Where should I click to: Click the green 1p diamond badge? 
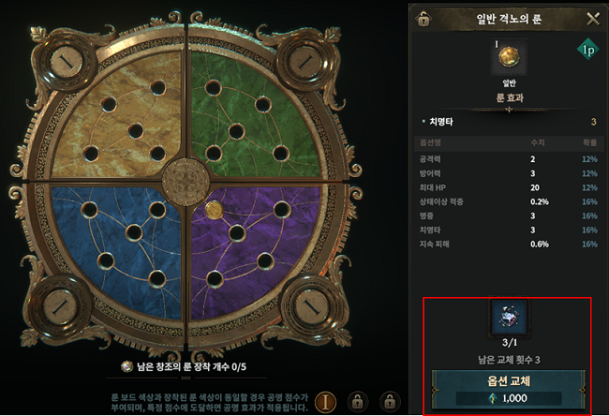[x=588, y=50]
